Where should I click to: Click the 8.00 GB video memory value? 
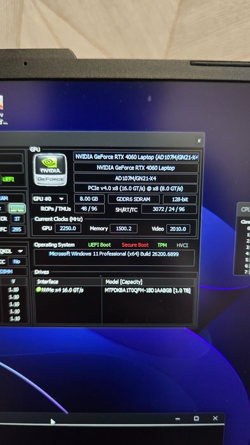(89, 199)
